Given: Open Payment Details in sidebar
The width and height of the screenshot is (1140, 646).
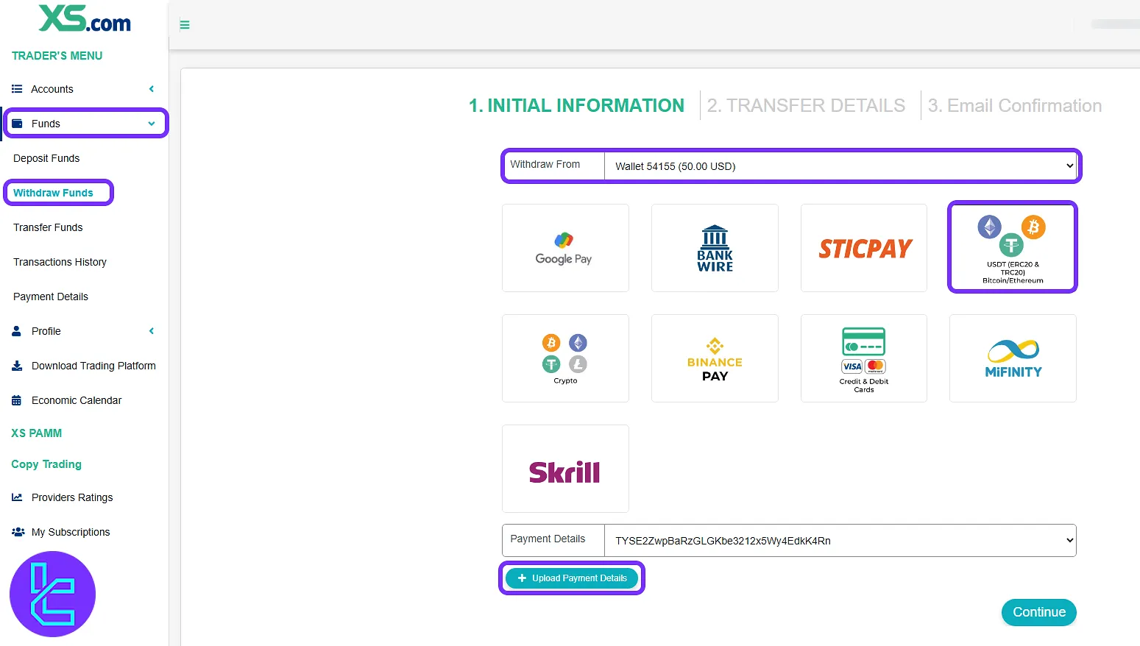Looking at the screenshot, I should click(x=51, y=297).
